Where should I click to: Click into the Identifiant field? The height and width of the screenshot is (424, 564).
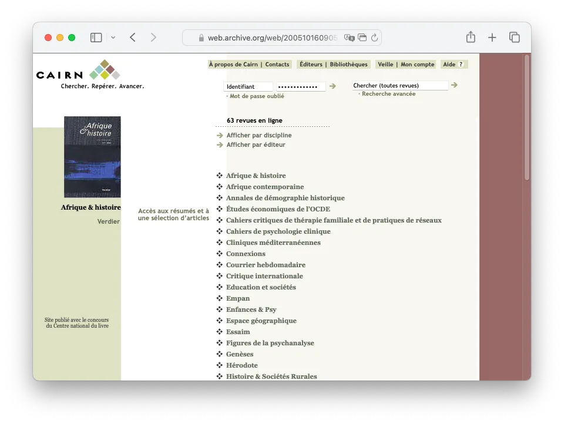pyautogui.click(x=249, y=86)
